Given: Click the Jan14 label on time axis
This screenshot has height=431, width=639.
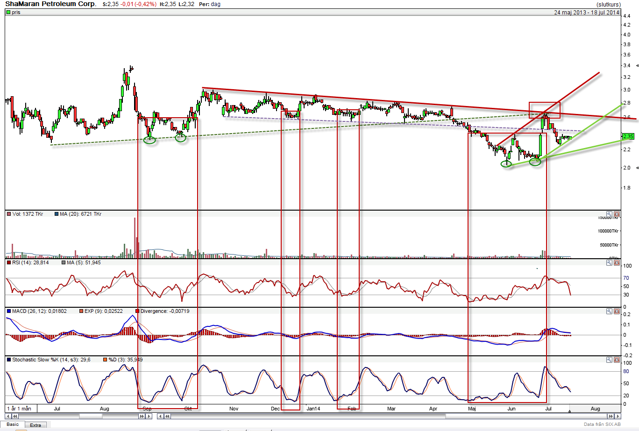Looking at the screenshot, I should (313, 409).
